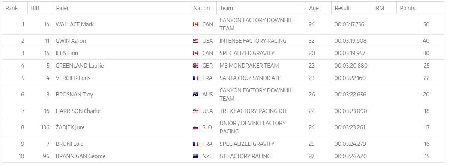Click the USA flag beside Aaron Gwin

coord(196,41)
